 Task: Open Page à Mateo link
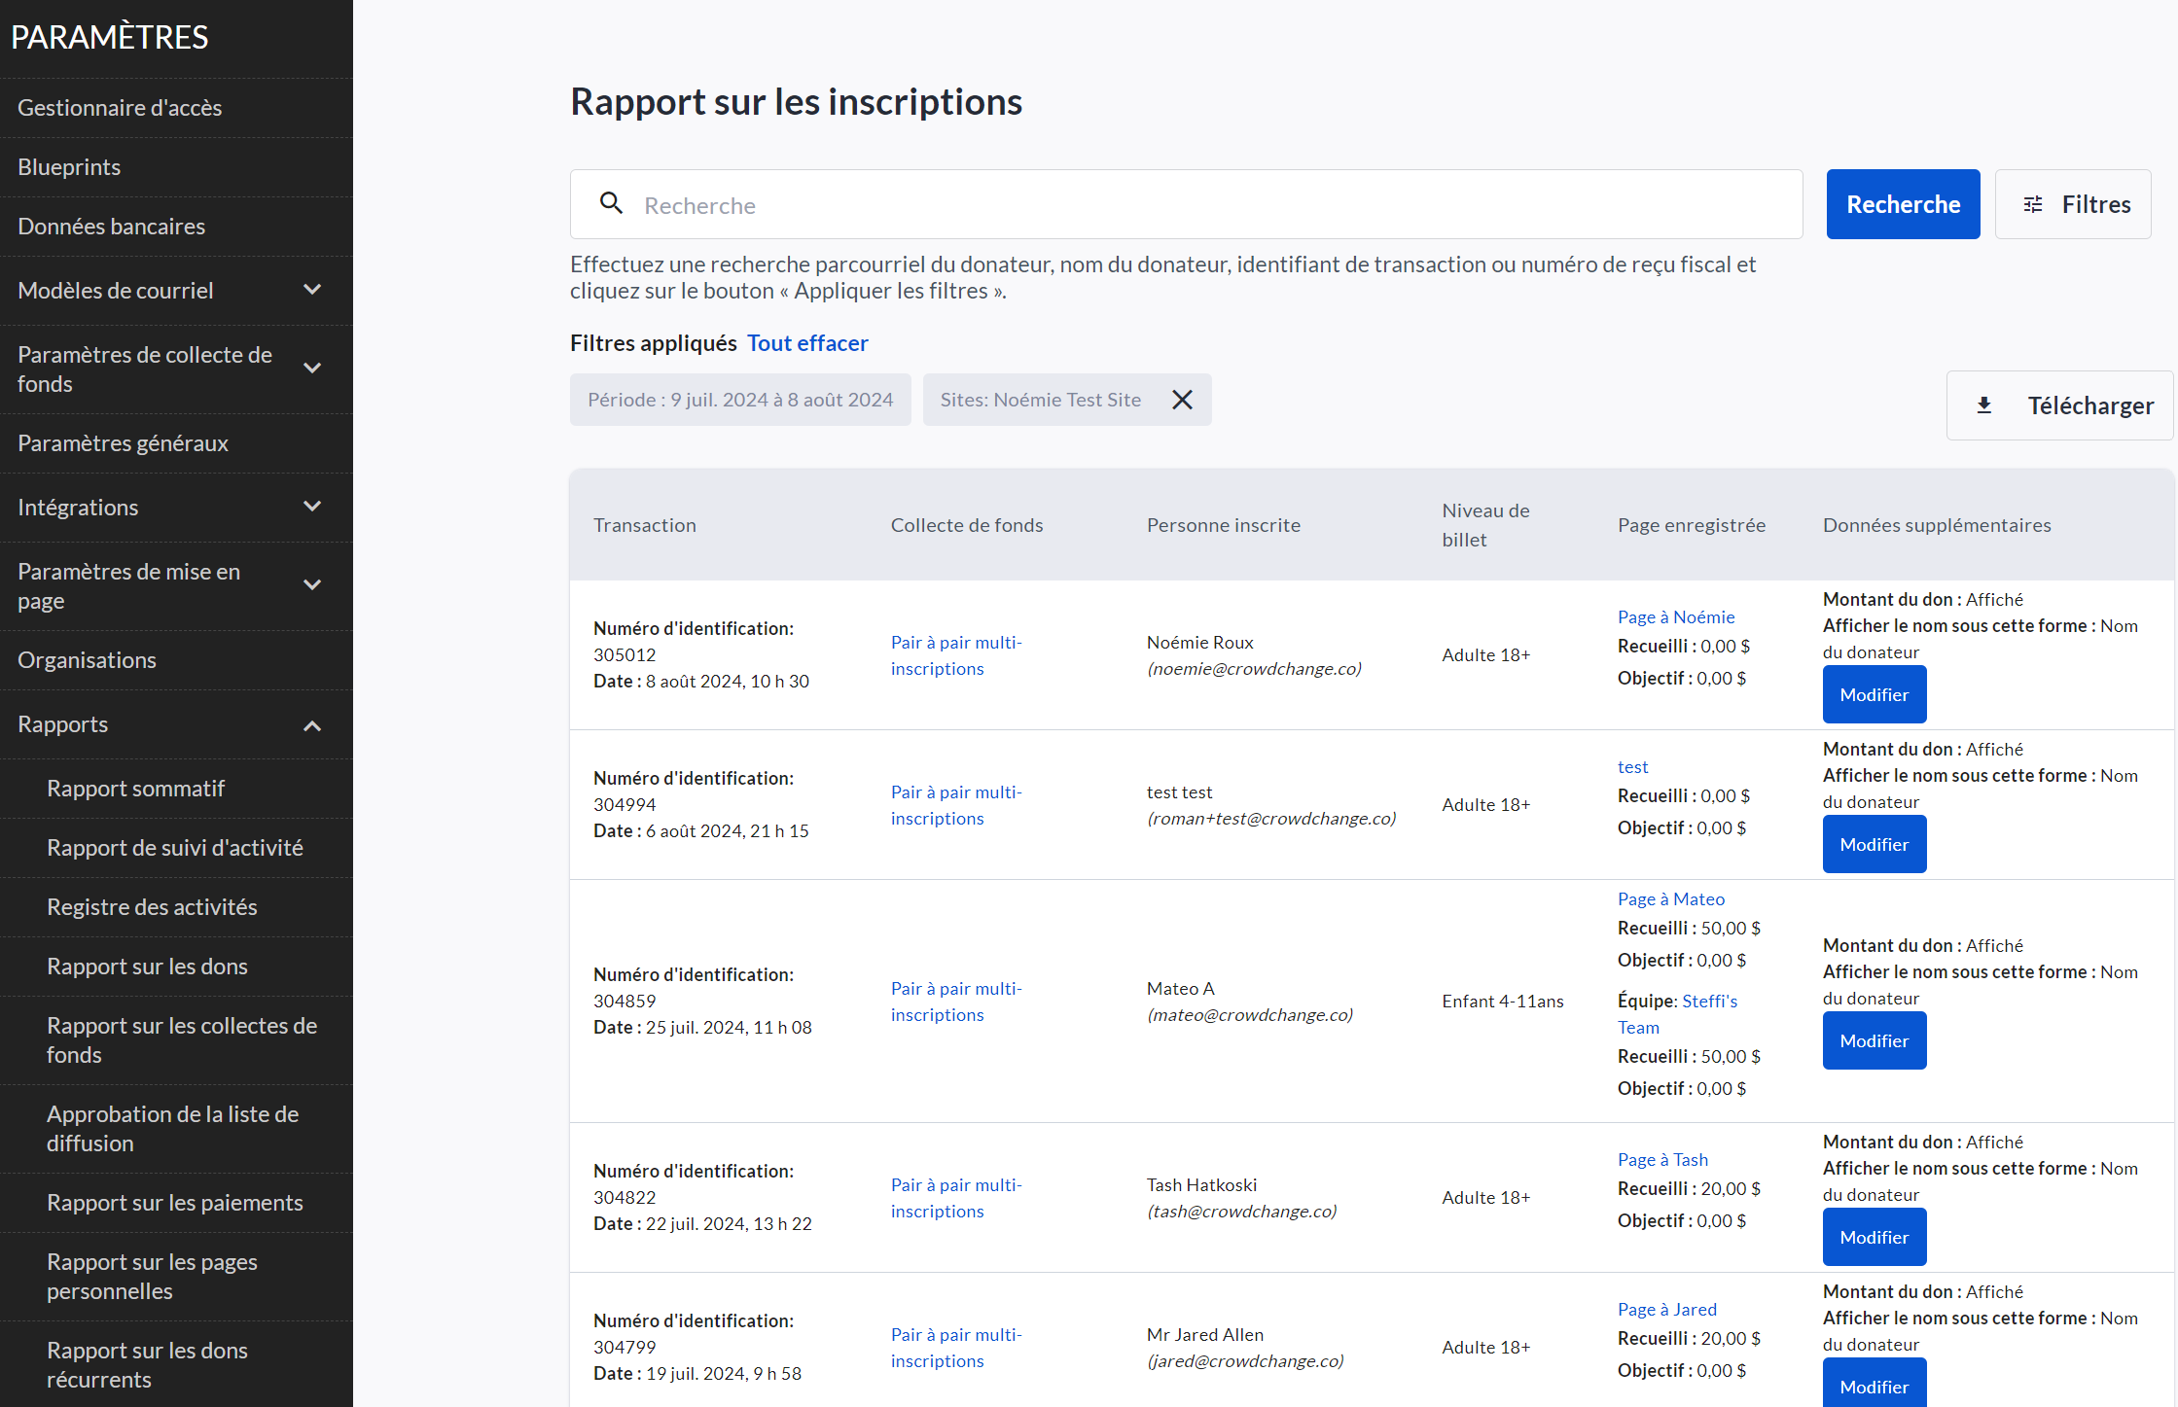click(x=1670, y=898)
